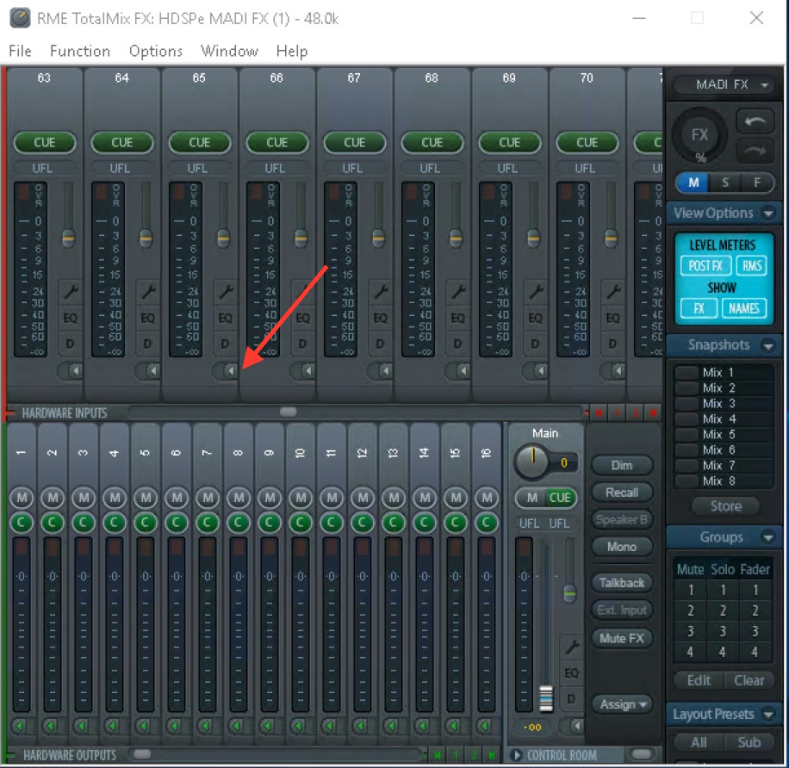Open the Function menu
Viewport: 789px width, 768px height.
point(80,52)
